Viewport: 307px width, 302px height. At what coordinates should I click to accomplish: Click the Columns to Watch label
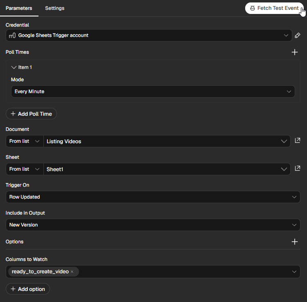tap(27, 259)
